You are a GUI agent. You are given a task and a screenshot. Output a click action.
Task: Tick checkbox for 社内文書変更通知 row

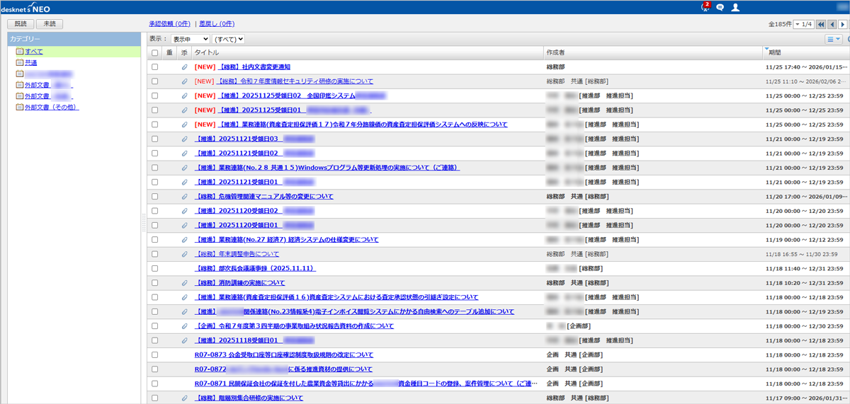click(155, 67)
